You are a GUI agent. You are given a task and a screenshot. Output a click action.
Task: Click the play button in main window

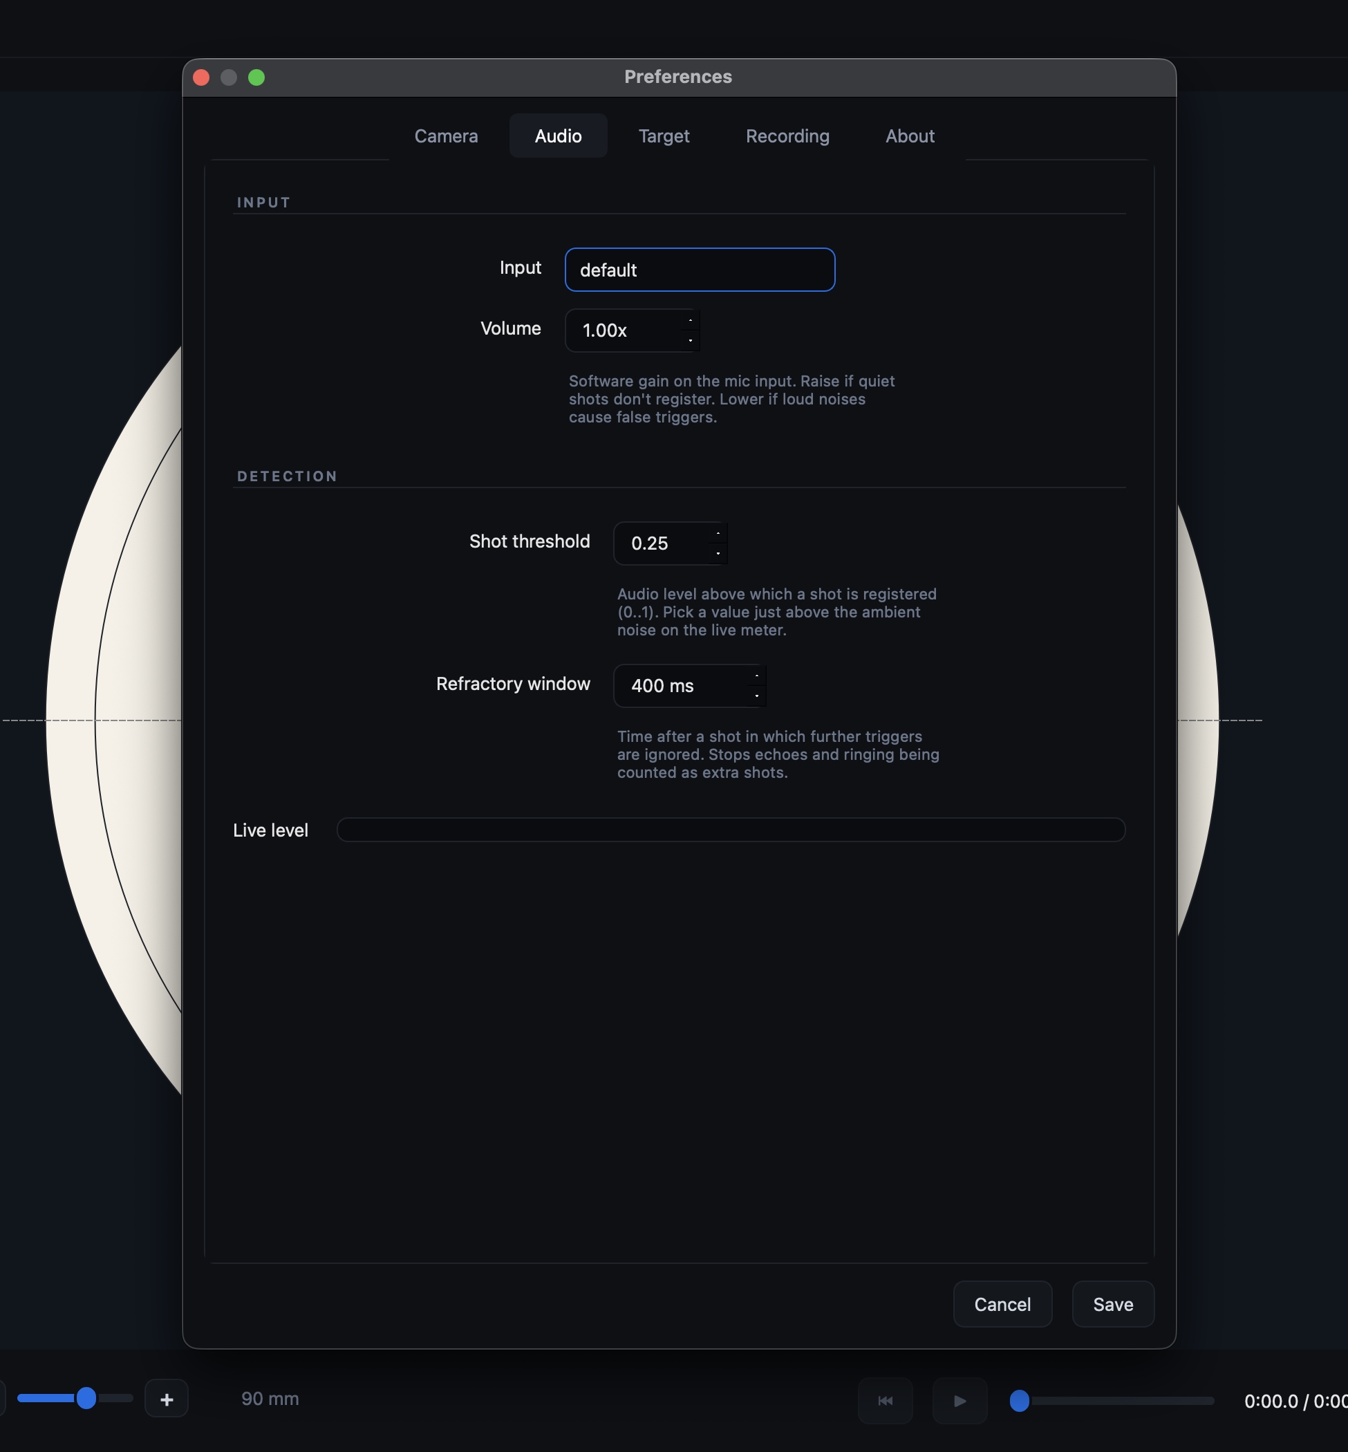point(960,1400)
